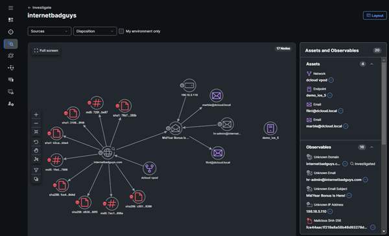The width and height of the screenshot is (389, 236).
Task: Click the MidYear Bonus Is Here! observable text
Action: (x=325, y=196)
